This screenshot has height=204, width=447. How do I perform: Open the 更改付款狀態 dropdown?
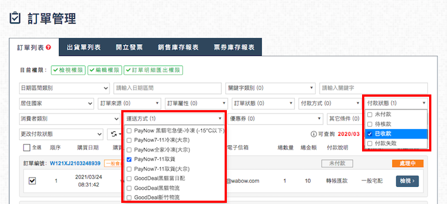pos(61,134)
